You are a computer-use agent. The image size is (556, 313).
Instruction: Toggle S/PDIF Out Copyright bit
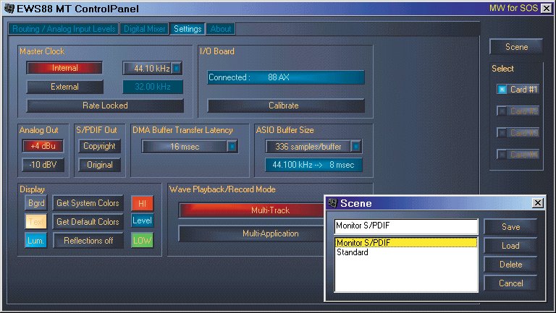tap(100, 146)
